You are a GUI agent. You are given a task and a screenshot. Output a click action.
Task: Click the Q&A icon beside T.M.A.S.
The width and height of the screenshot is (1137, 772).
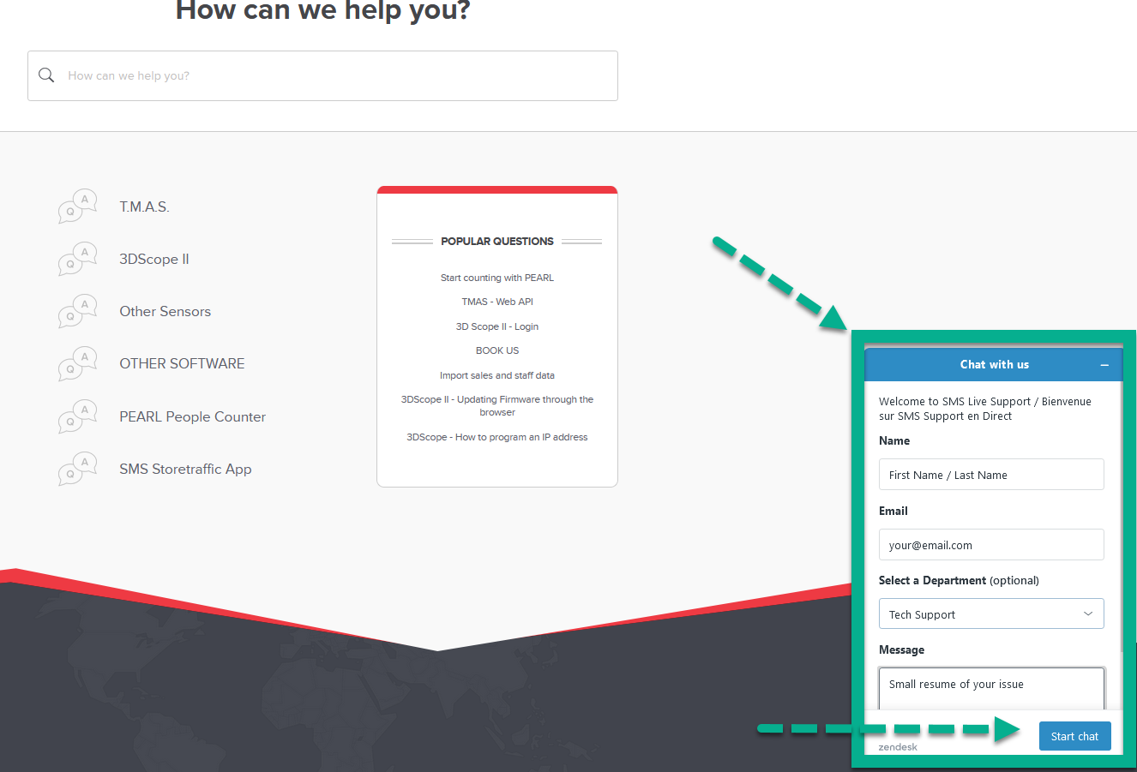pyautogui.click(x=77, y=206)
